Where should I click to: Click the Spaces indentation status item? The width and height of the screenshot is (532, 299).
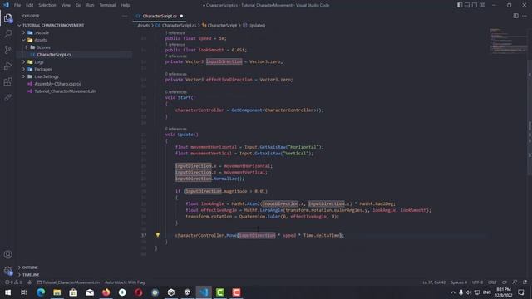click(458, 282)
